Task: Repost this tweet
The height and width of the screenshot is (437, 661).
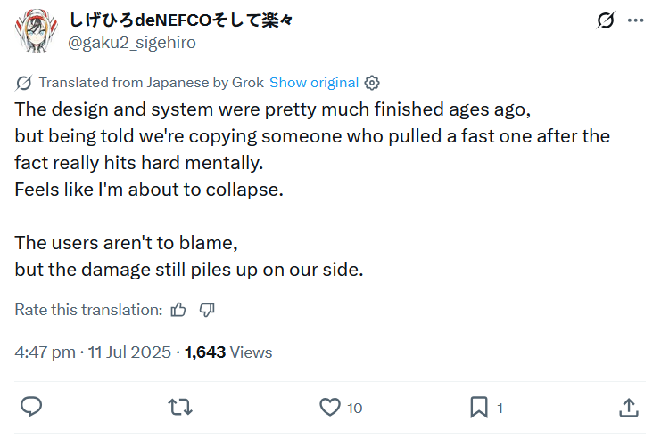Action: (x=180, y=408)
